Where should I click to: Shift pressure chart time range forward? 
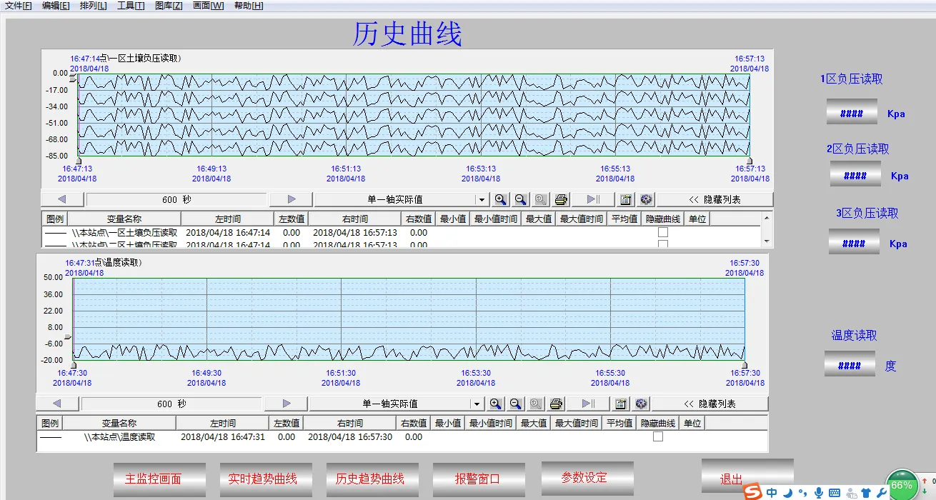tap(292, 199)
